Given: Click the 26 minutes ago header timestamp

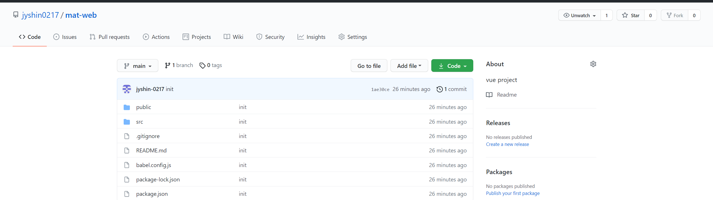Looking at the screenshot, I should [411, 89].
